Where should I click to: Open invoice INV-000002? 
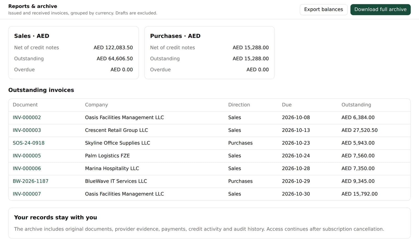pos(27,117)
